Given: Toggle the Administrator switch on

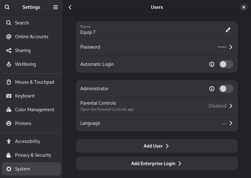Looking at the screenshot, I should point(226,89).
